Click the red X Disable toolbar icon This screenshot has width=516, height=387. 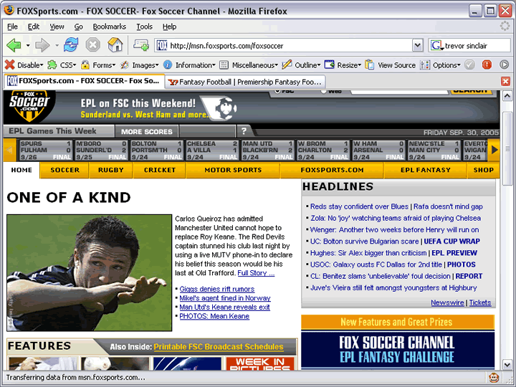coord(10,64)
